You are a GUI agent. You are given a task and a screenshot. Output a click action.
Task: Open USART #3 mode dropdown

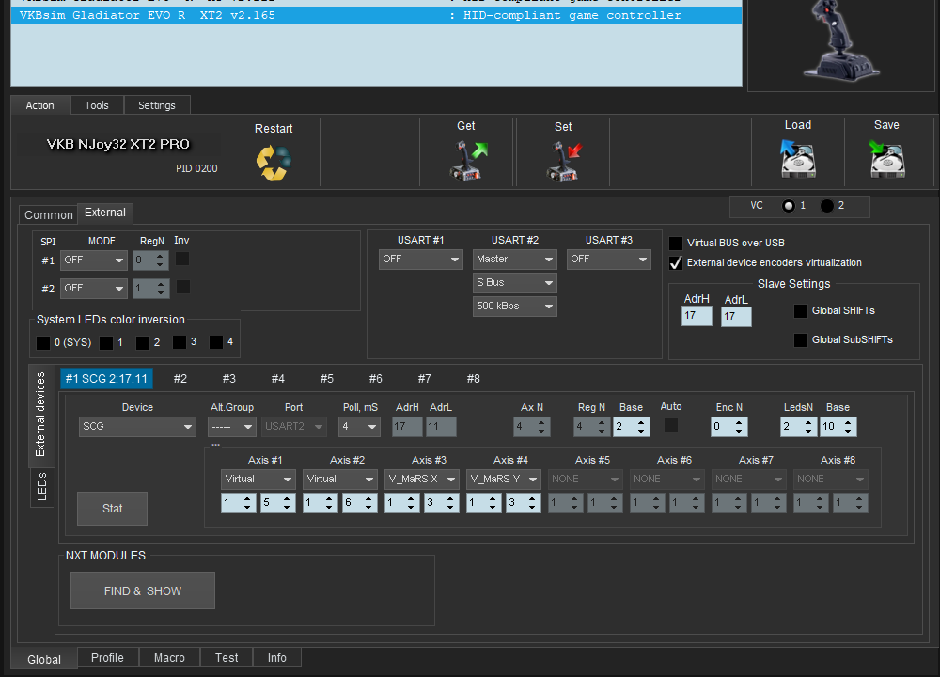tap(608, 260)
